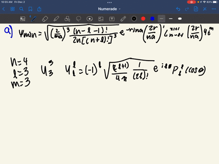The width and height of the screenshot is (219, 164).
Task: Tap the battery indicator in status bar
Action: click(x=215, y=2)
